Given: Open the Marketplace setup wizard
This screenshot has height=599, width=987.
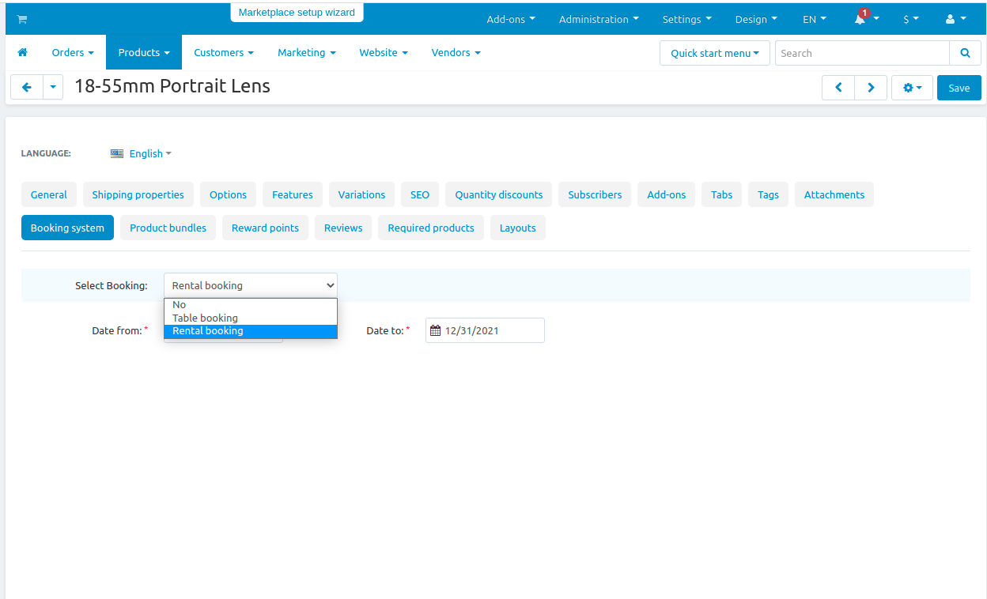Looking at the screenshot, I should [x=297, y=13].
